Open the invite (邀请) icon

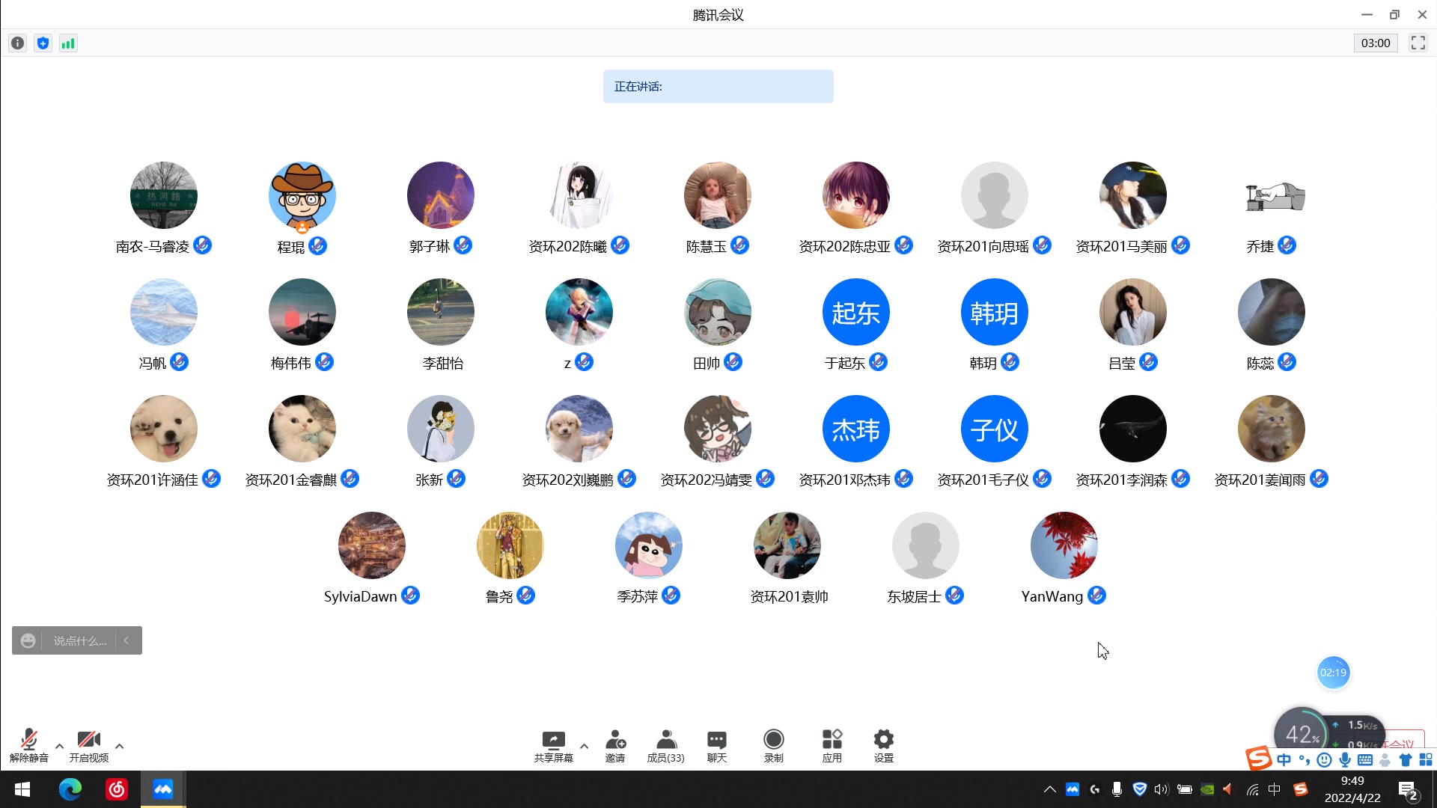coord(615,746)
